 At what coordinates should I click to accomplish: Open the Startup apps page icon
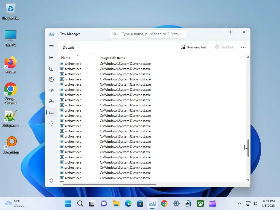tap(51, 90)
